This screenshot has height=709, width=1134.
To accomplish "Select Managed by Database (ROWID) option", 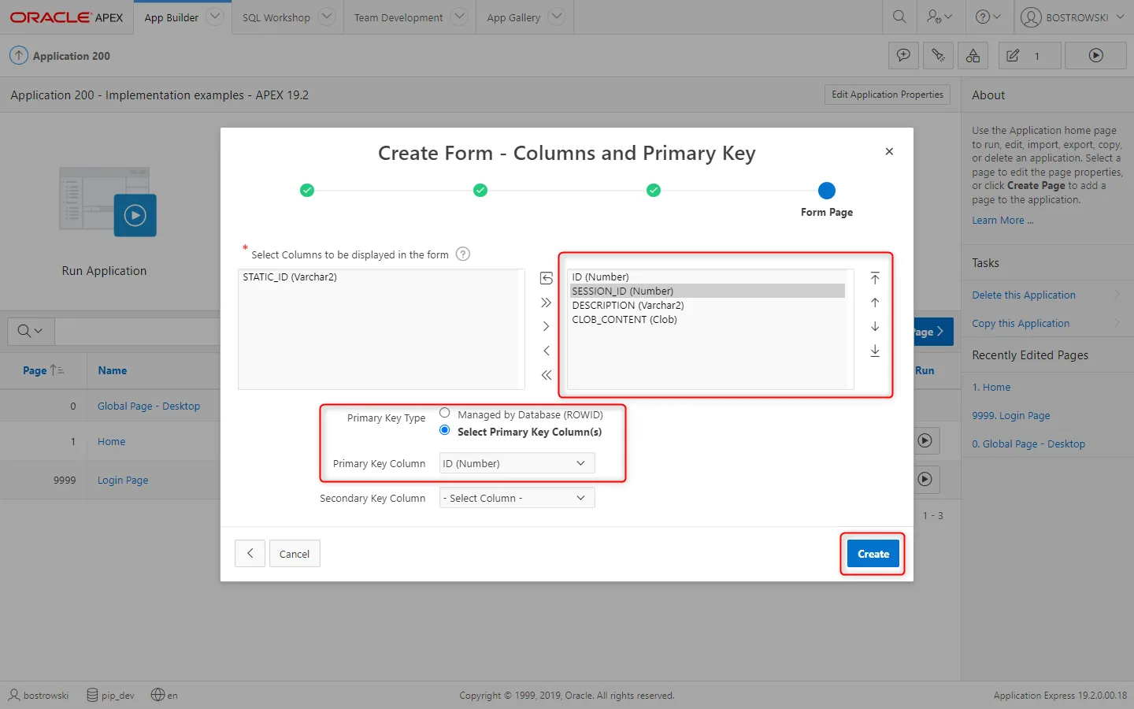I will [445, 414].
